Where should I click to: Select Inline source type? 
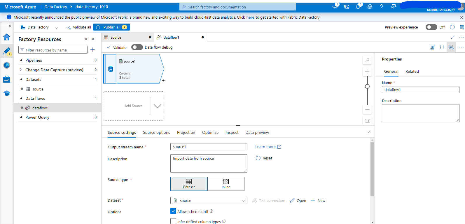pyautogui.click(x=226, y=184)
